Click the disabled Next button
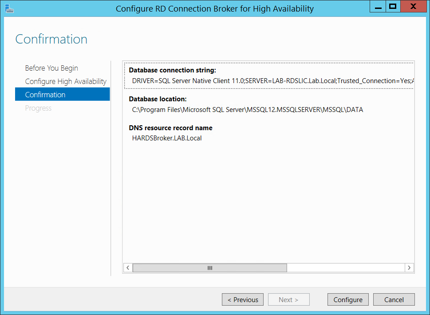 [x=288, y=299]
